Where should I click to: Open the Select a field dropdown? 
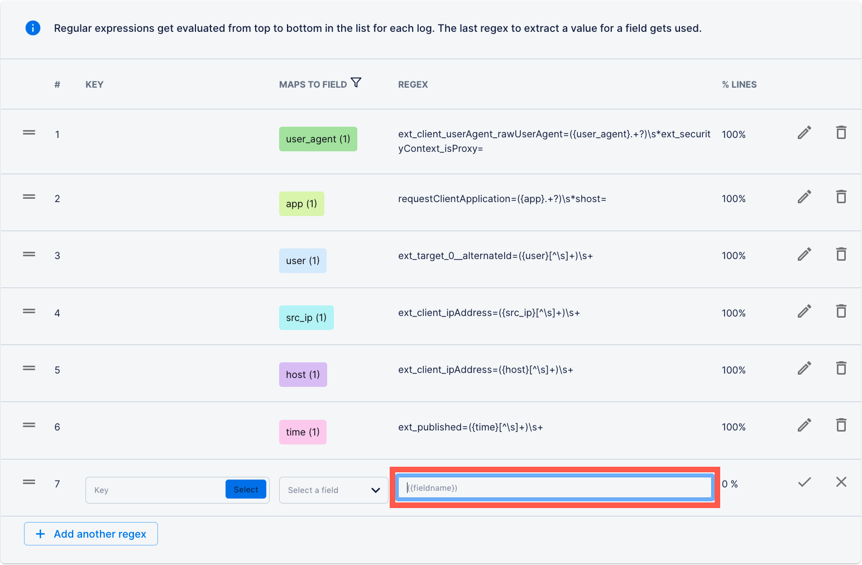pyautogui.click(x=333, y=490)
